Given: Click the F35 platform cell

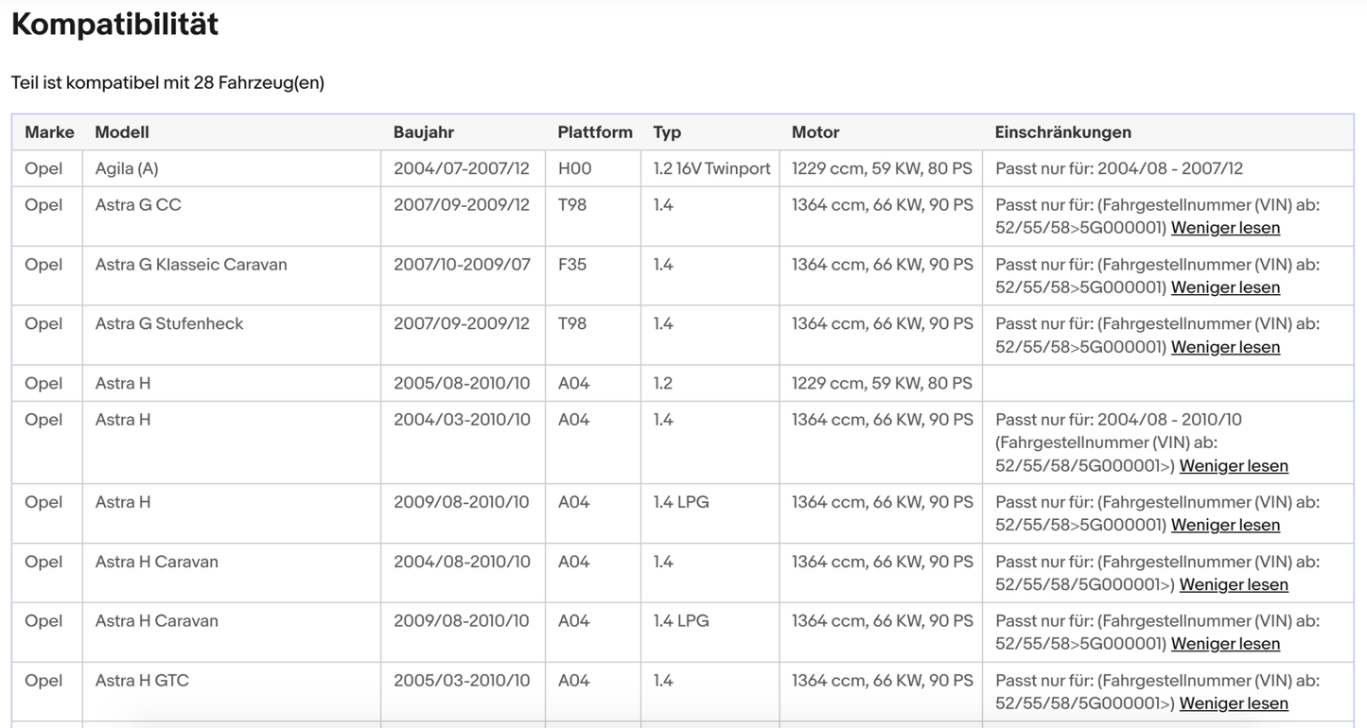Looking at the screenshot, I should tap(572, 265).
